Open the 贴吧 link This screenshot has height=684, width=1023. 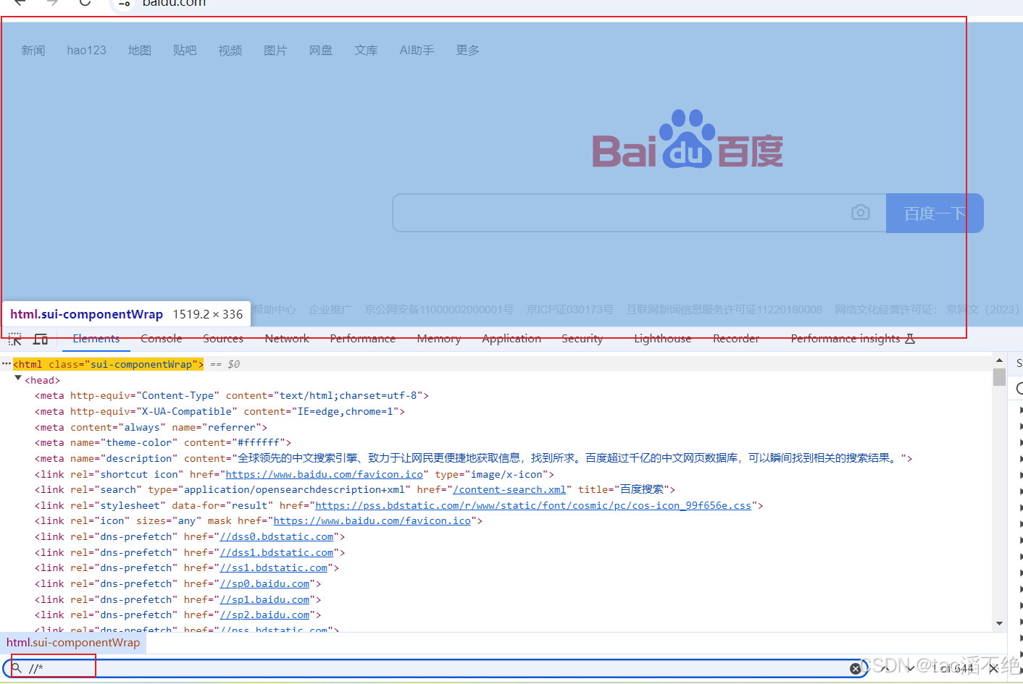(185, 50)
